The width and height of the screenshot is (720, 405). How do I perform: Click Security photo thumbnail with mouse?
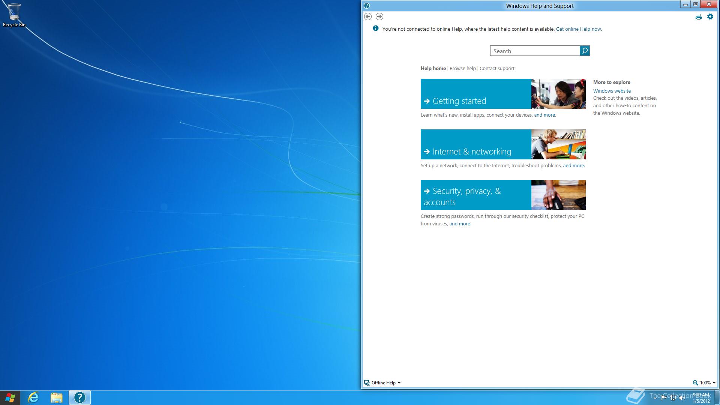click(558, 195)
